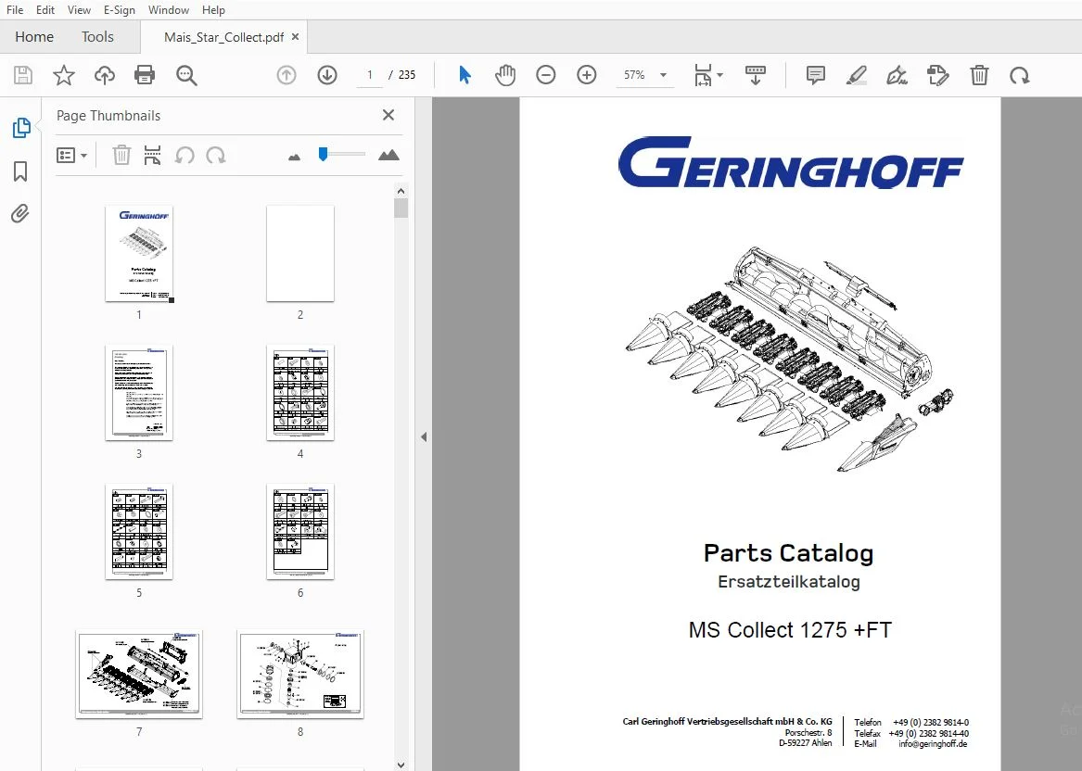Open the E-Sign menu
1082x771 pixels.
click(x=120, y=9)
